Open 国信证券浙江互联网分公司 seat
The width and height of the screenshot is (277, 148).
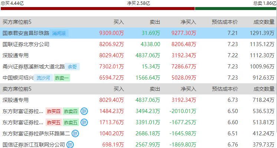34,145
